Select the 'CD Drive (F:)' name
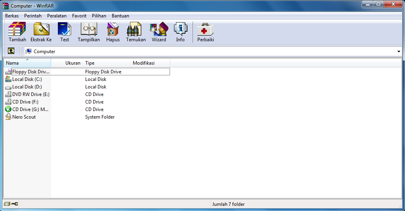The width and height of the screenshot is (405, 211). pos(25,102)
